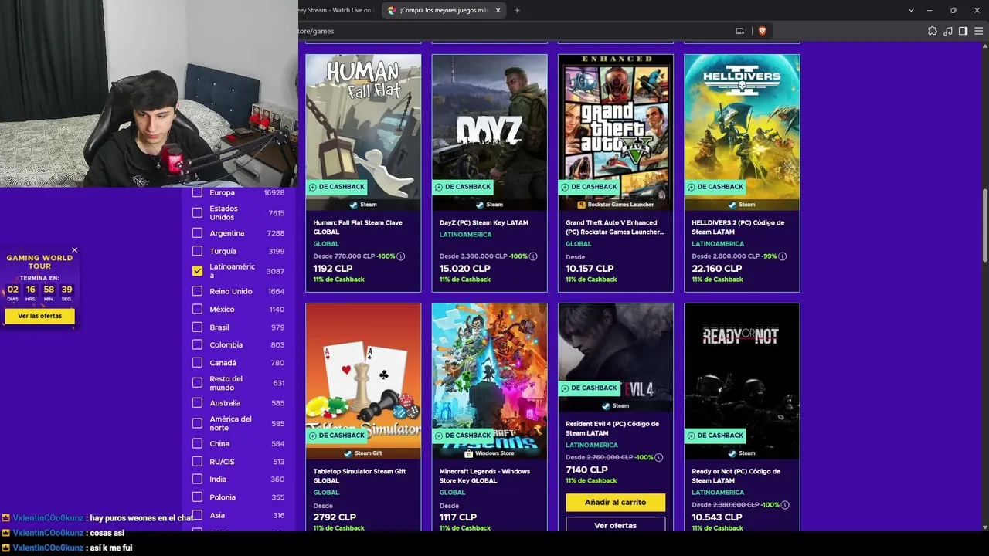Click cashback badge on Human: Fall Flat
The image size is (989, 556).
coord(336,187)
